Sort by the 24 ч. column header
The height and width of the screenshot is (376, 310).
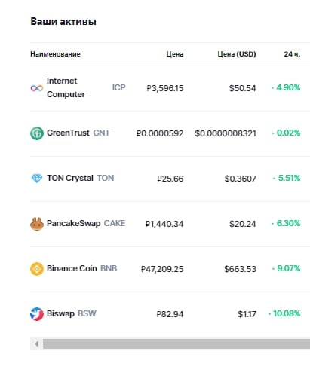pyautogui.click(x=292, y=54)
